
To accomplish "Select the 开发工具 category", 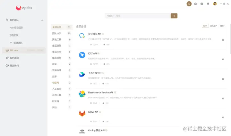I will [62, 39].
